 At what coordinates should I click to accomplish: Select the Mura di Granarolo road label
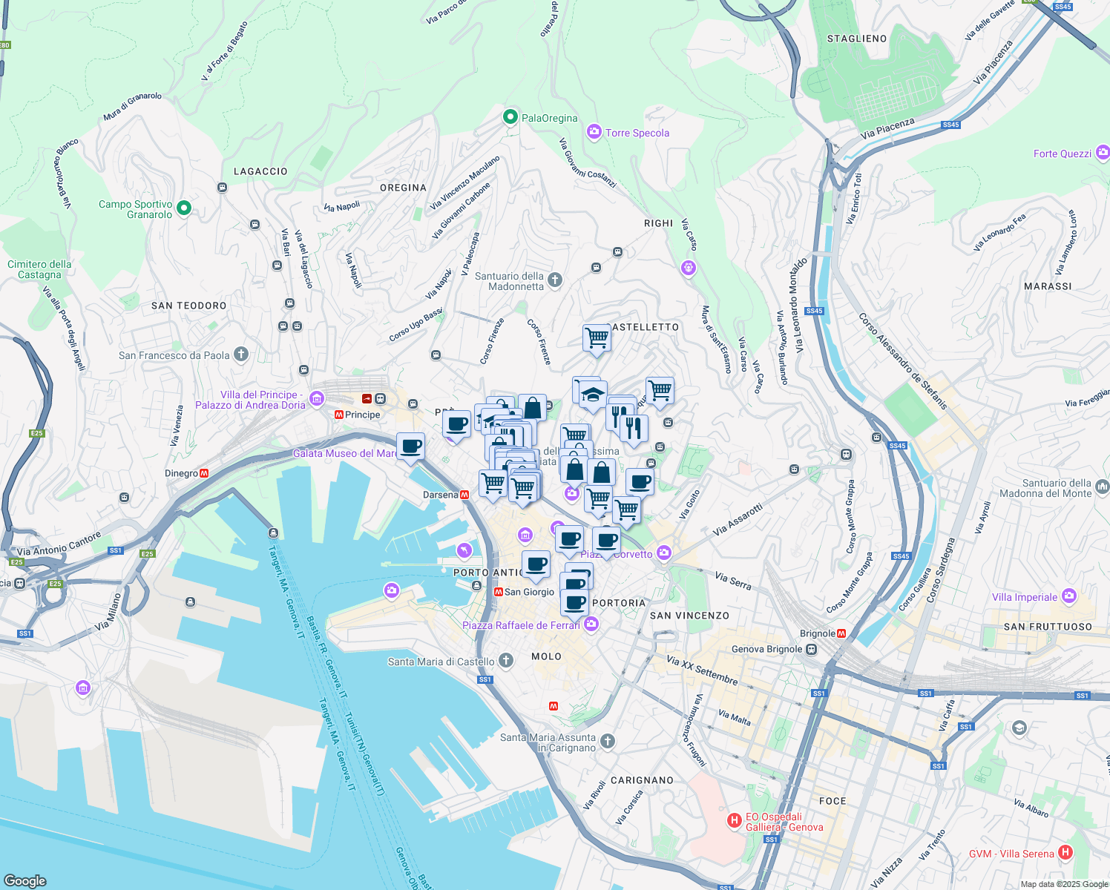[x=133, y=107]
